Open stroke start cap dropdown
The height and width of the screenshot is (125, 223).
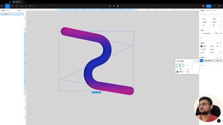(x=203, y=52)
